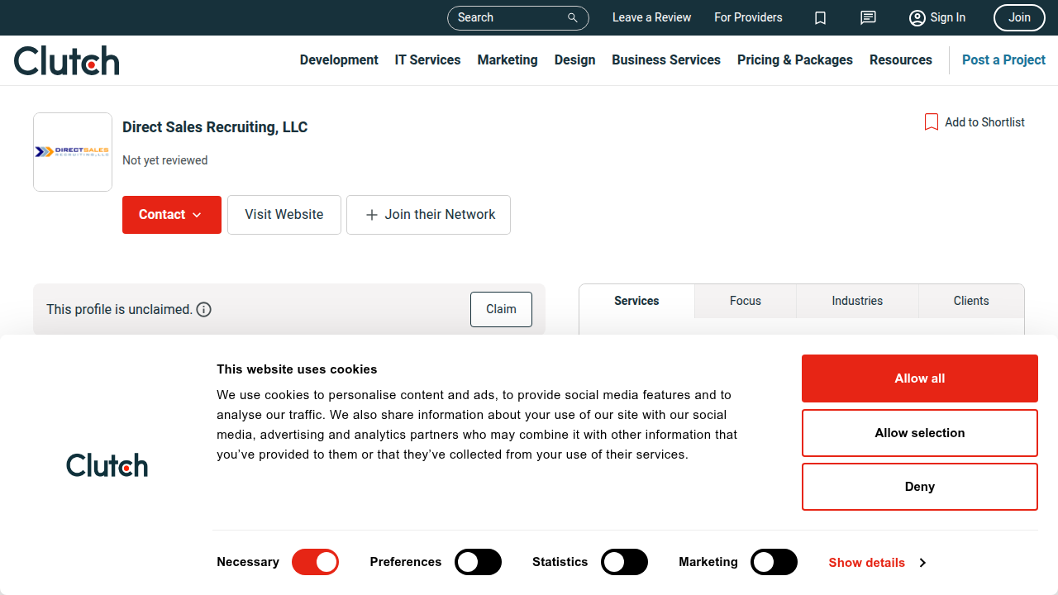1058x595 pixels.
Task: Click the Allow selection button
Action: 920,433
